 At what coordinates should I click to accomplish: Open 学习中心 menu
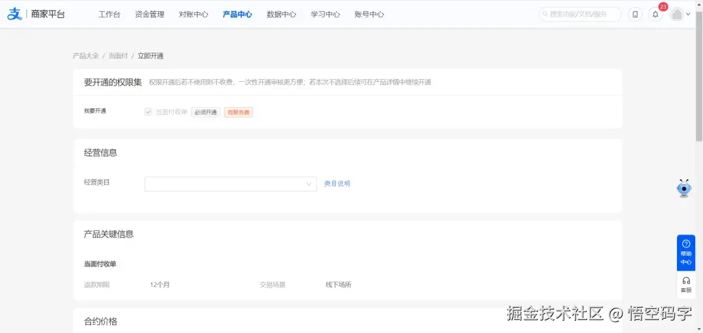(x=325, y=14)
